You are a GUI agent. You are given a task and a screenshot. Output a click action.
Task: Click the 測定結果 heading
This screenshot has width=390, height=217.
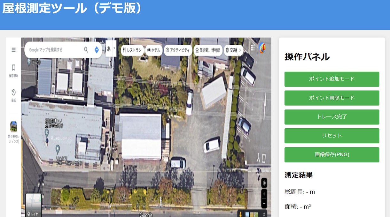(299, 175)
